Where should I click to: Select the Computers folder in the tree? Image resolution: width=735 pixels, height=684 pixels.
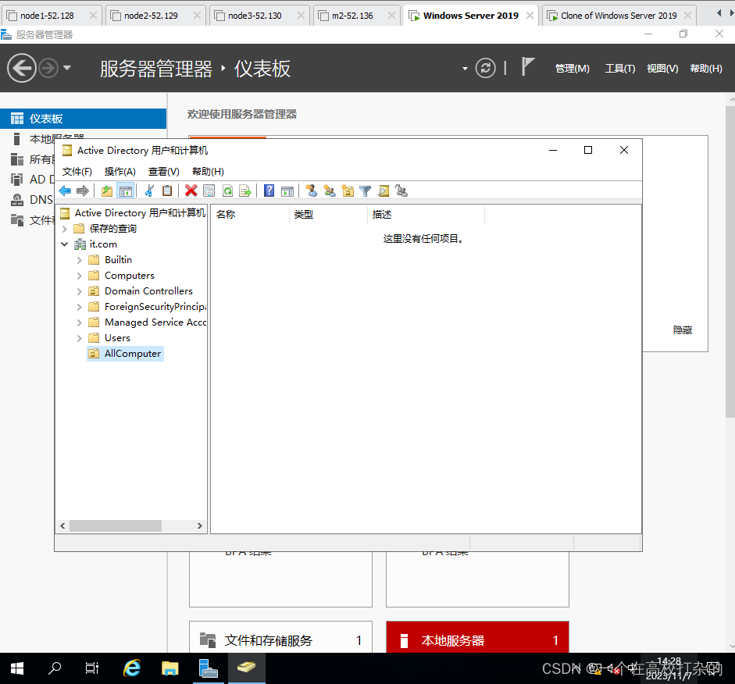click(x=121, y=276)
